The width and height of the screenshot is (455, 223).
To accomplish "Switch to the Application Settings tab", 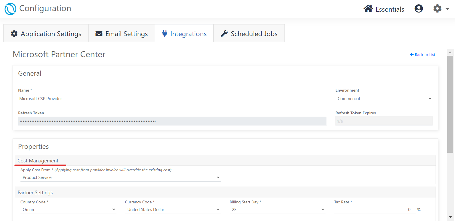I will point(46,33).
